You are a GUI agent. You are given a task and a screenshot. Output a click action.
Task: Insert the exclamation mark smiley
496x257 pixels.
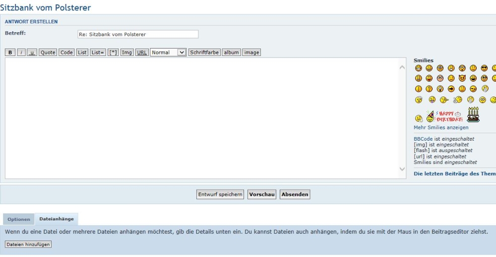point(418,89)
